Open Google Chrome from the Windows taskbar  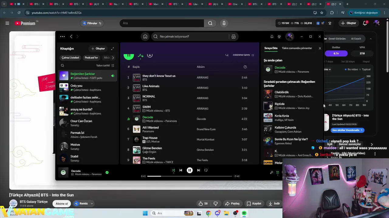208,213
